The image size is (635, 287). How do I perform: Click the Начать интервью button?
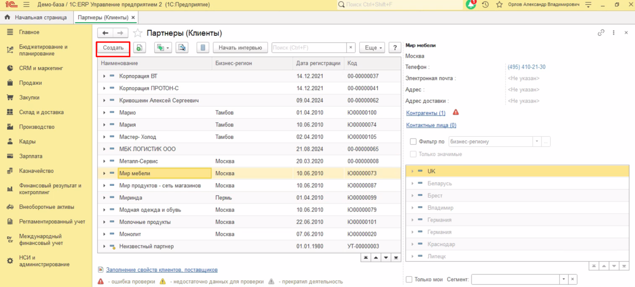[240, 48]
